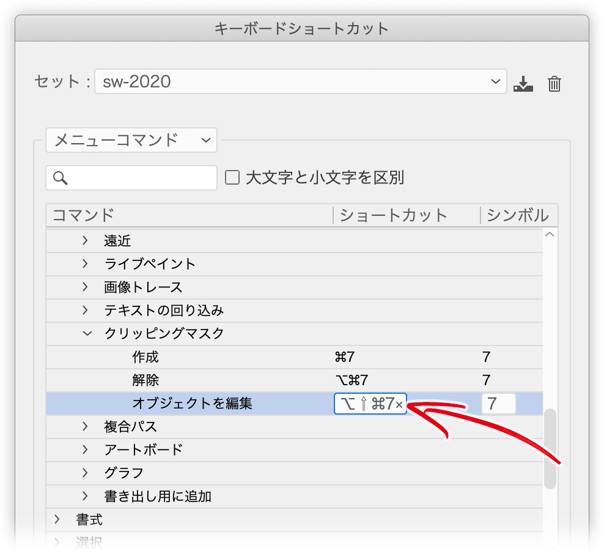Expand the アートボード row
The height and width of the screenshot is (554, 604).
(85, 449)
